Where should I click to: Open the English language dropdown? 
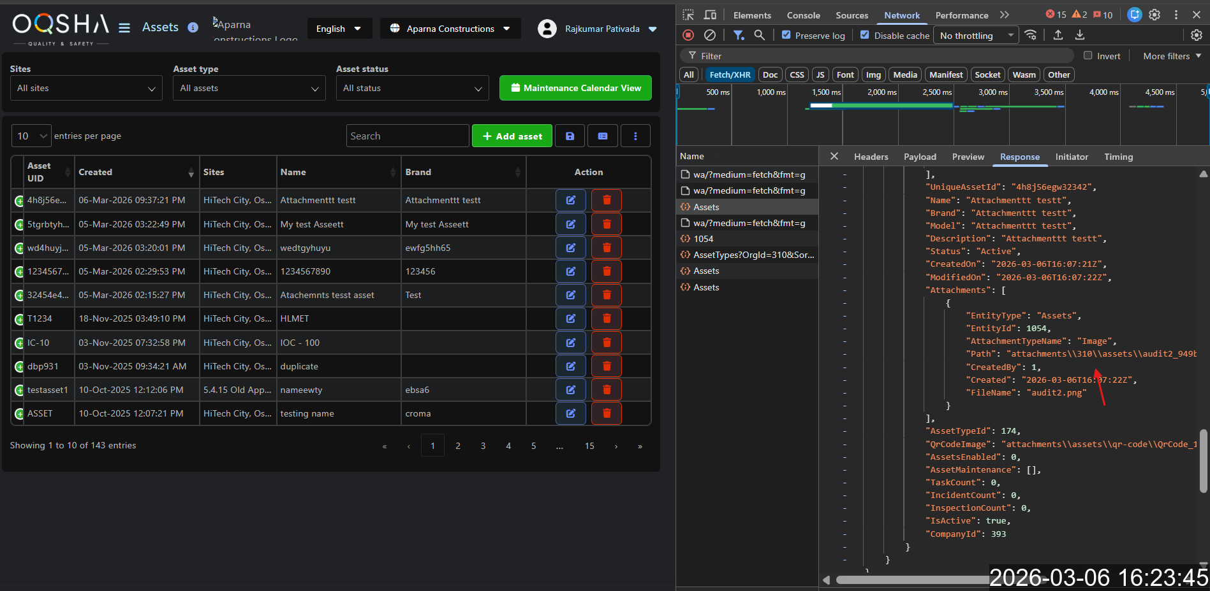click(x=339, y=29)
